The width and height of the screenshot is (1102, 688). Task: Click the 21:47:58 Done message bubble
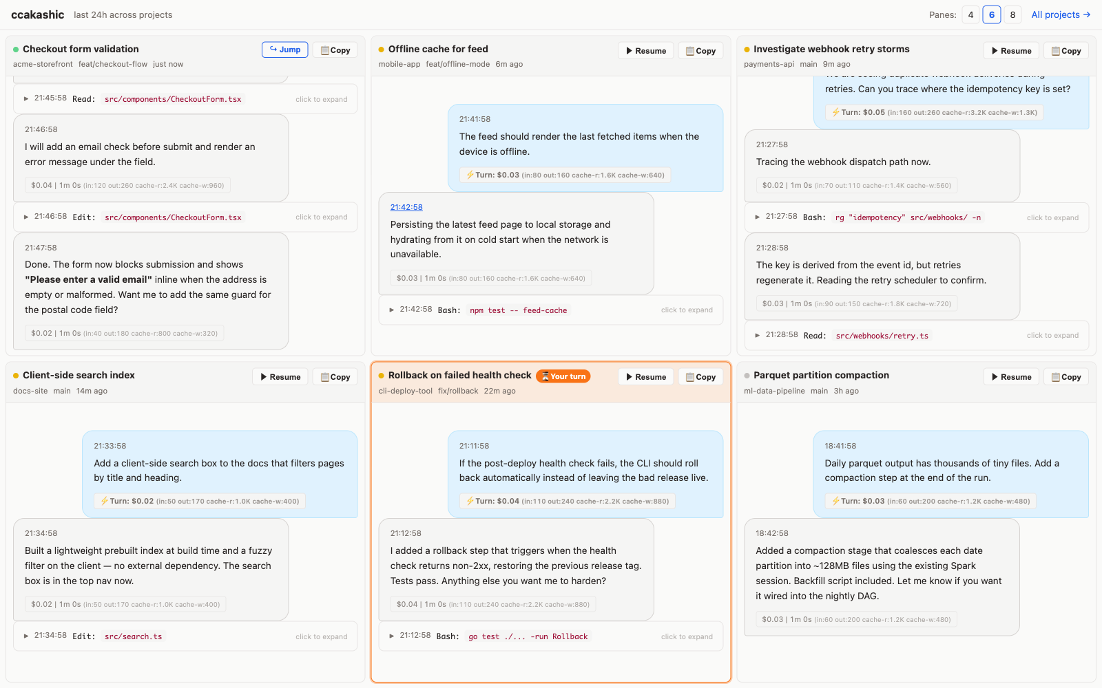click(x=151, y=291)
